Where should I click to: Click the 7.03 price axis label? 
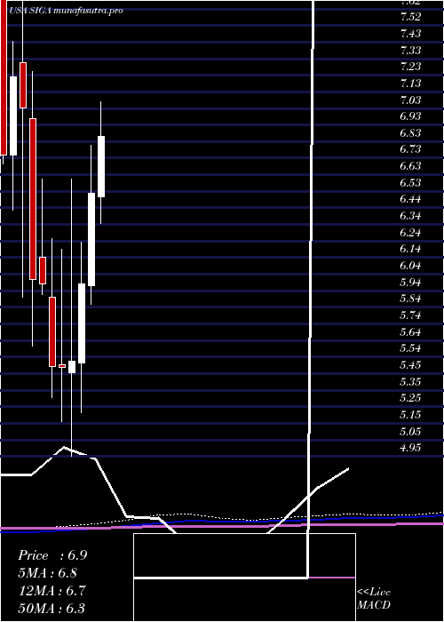pos(410,100)
